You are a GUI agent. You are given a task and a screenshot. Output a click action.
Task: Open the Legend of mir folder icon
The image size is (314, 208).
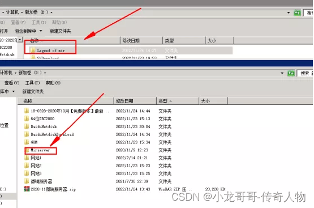coord(33,50)
